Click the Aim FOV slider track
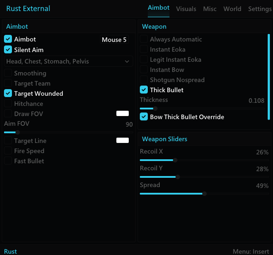273x255 pixels. (x=69, y=132)
